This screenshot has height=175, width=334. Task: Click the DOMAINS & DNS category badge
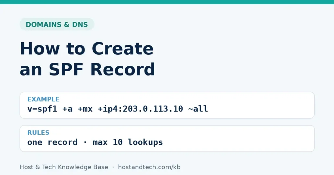pyautogui.click(x=57, y=24)
